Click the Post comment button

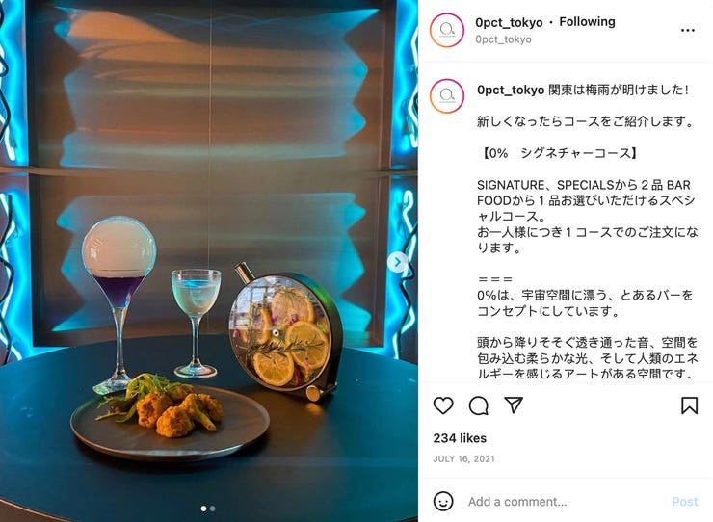click(x=685, y=502)
